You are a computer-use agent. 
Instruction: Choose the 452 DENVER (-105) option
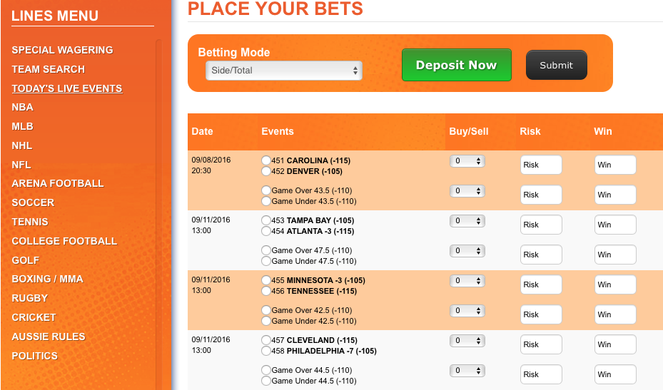[x=266, y=171]
